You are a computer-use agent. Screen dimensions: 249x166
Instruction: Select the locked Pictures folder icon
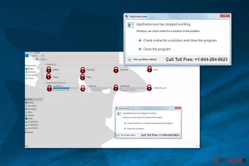point(48,76)
